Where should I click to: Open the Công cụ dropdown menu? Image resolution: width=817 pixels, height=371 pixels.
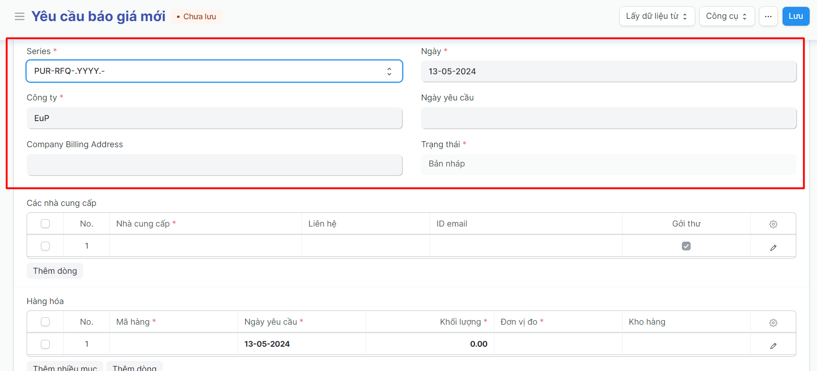pos(726,17)
